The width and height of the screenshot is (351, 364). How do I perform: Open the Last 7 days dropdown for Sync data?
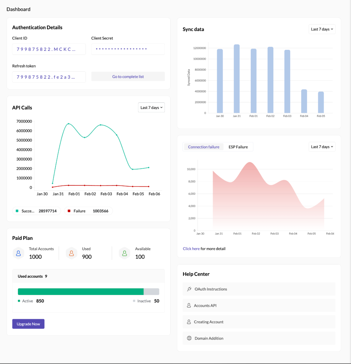(322, 29)
